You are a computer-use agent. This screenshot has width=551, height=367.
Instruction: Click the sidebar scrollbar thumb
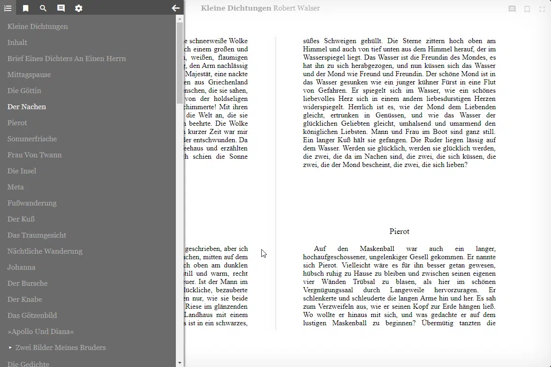tap(180, 63)
